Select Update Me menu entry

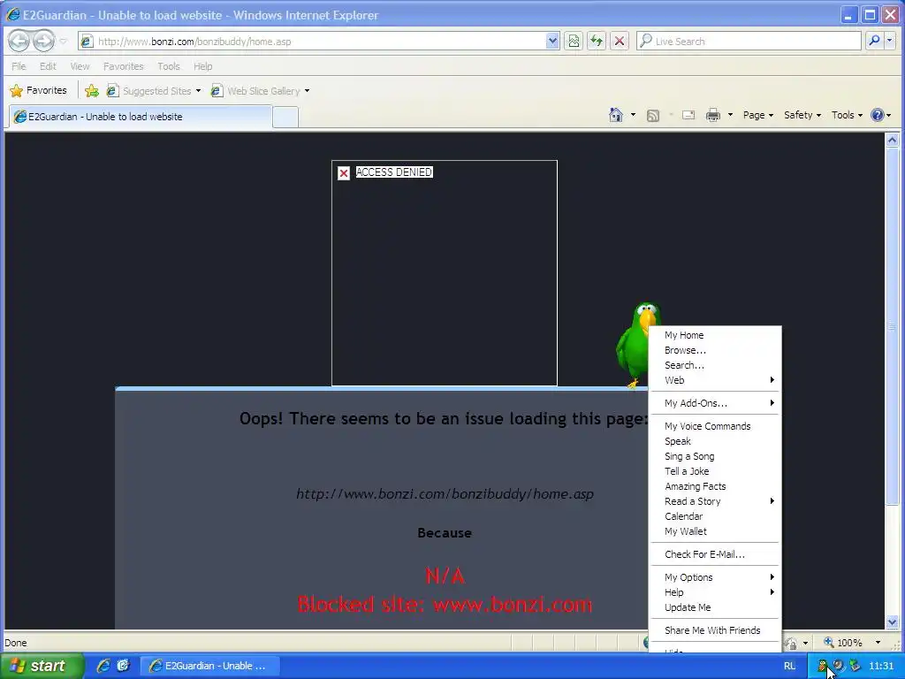[x=716, y=607]
